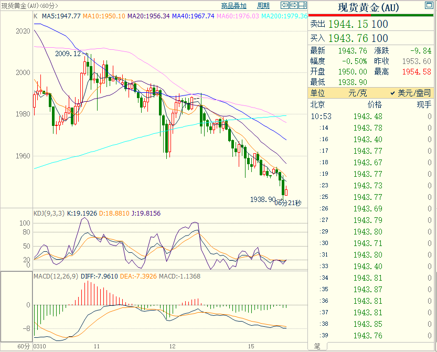
Task: Click the MA10:1950.10 indicator label
Action: [104, 16]
